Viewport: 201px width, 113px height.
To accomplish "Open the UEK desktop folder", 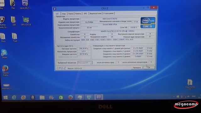I will pos(14,21).
